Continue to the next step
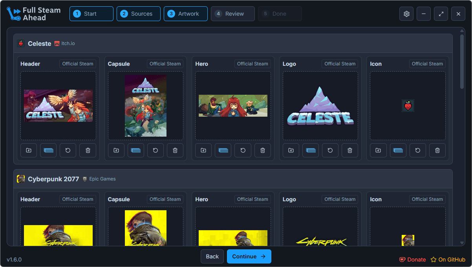The width and height of the screenshot is (472, 267). pos(249,256)
